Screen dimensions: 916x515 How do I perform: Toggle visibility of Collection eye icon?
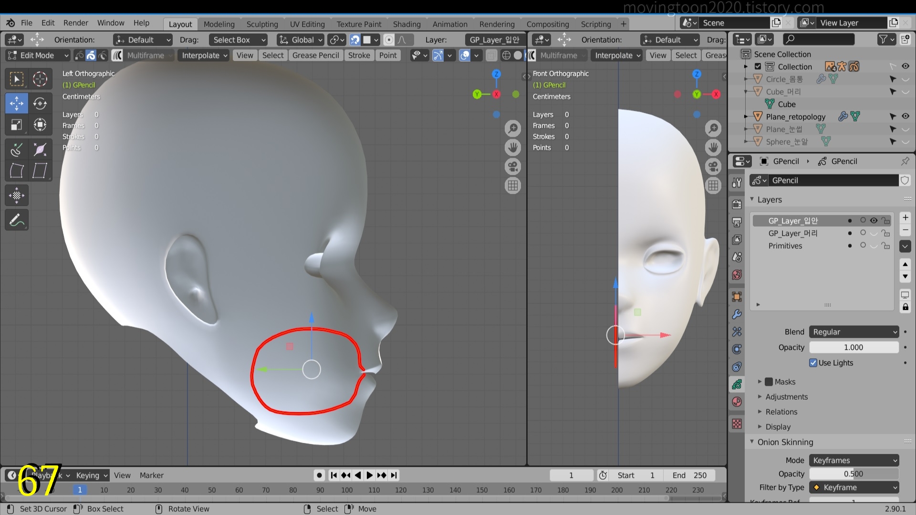pos(905,66)
